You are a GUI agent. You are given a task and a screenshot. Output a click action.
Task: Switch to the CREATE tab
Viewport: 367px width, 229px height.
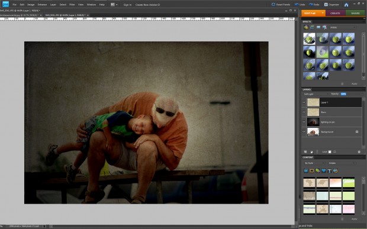tap(335, 14)
